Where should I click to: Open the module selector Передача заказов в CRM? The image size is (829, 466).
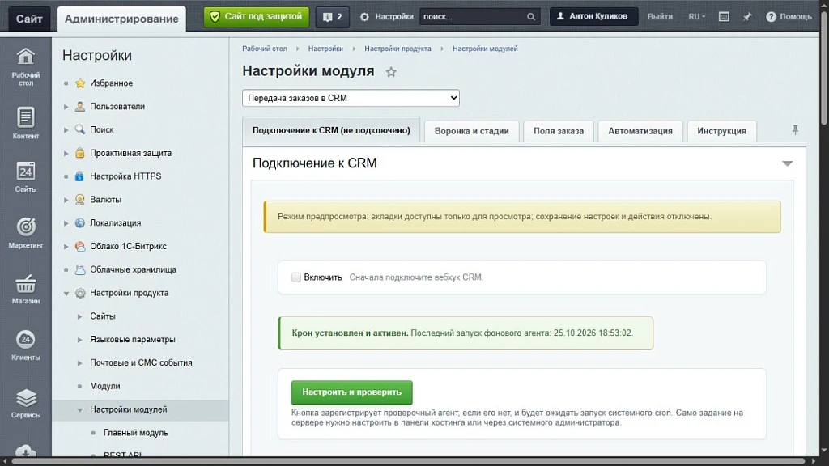point(351,98)
